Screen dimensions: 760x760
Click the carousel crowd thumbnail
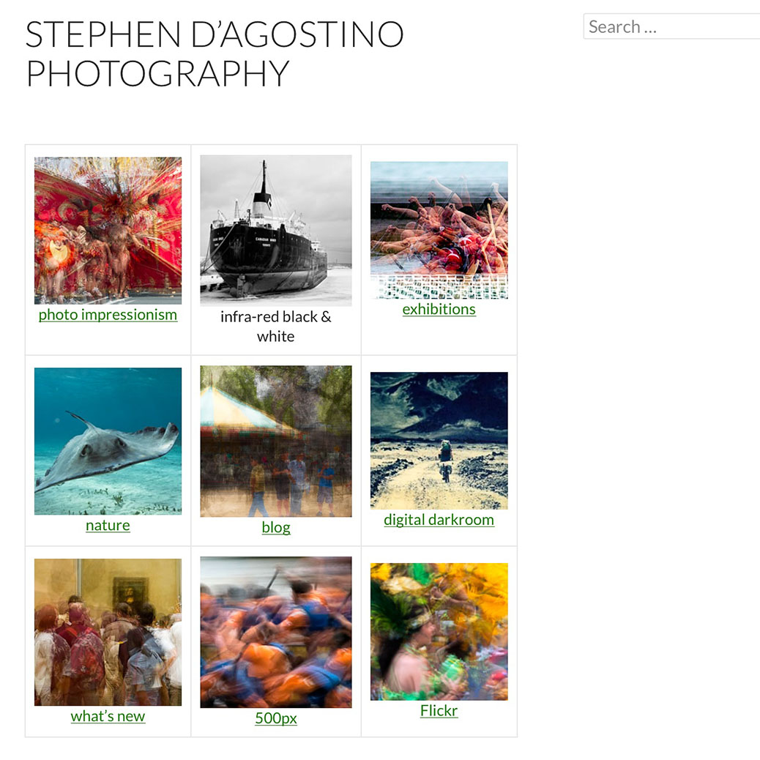(x=276, y=441)
